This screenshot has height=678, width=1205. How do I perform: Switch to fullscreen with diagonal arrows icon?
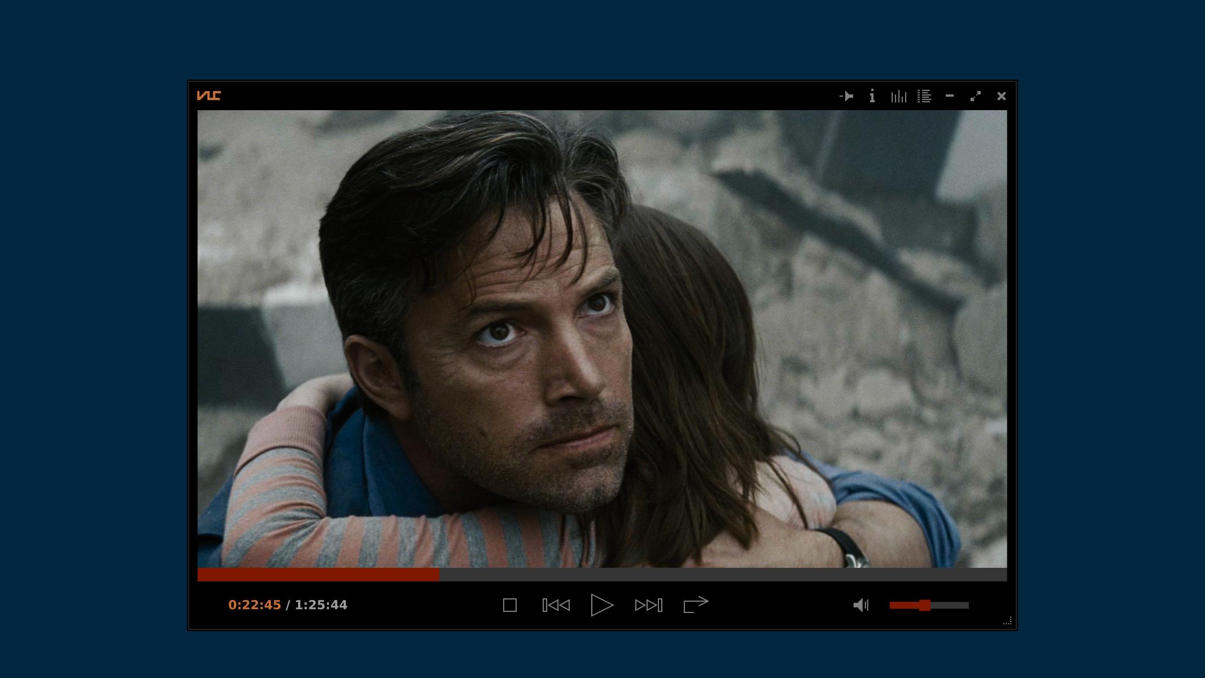coord(975,96)
